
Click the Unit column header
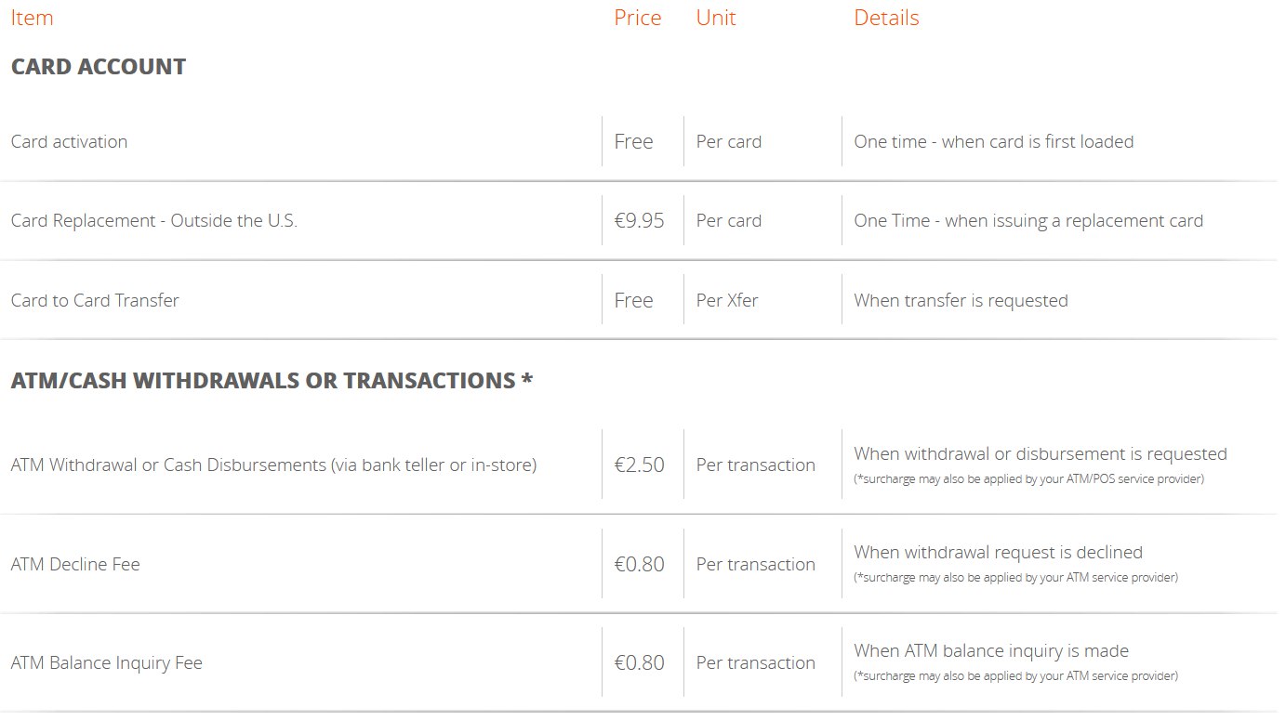tap(716, 18)
